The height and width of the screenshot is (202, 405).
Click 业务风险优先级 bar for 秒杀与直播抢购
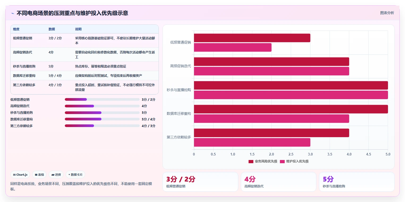(x=291, y=85)
